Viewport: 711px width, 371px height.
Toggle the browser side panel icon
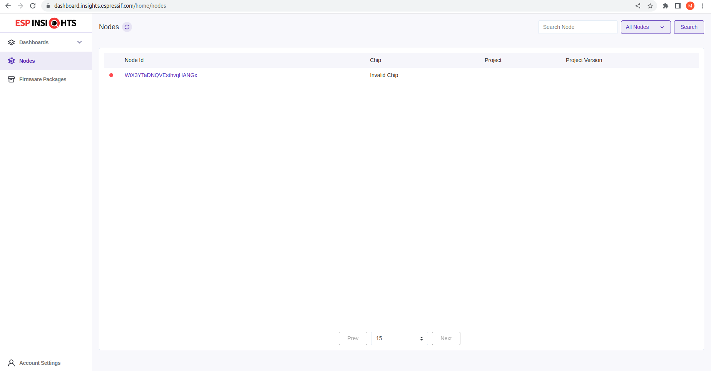point(678,6)
